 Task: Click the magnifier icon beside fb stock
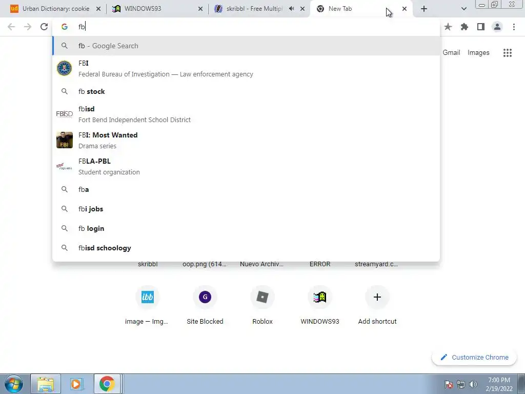point(64,91)
